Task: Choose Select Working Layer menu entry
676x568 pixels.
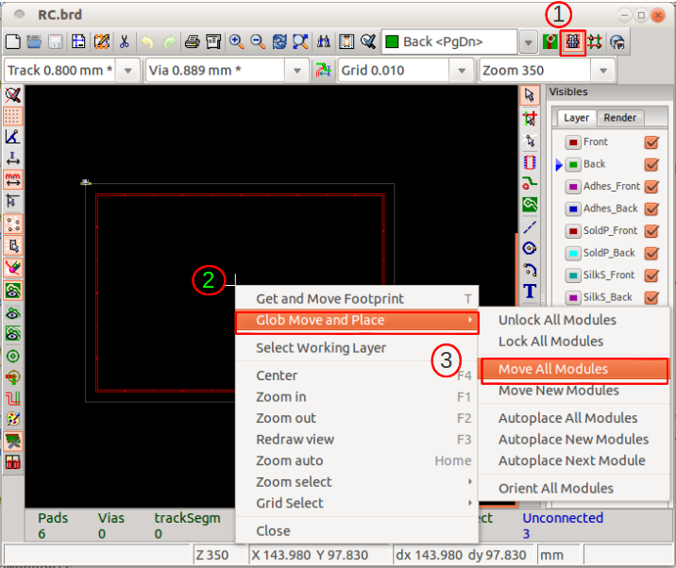Action: (x=357, y=348)
